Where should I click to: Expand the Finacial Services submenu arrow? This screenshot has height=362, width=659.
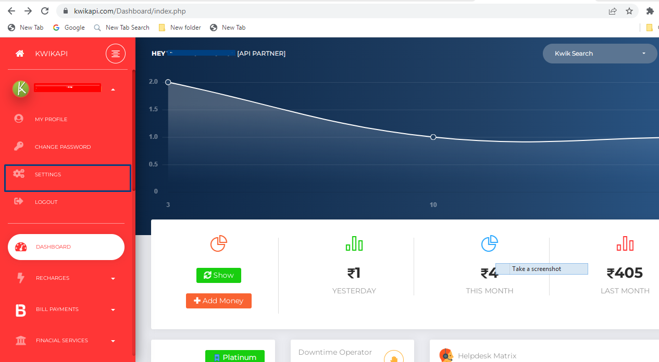click(113, 341)
